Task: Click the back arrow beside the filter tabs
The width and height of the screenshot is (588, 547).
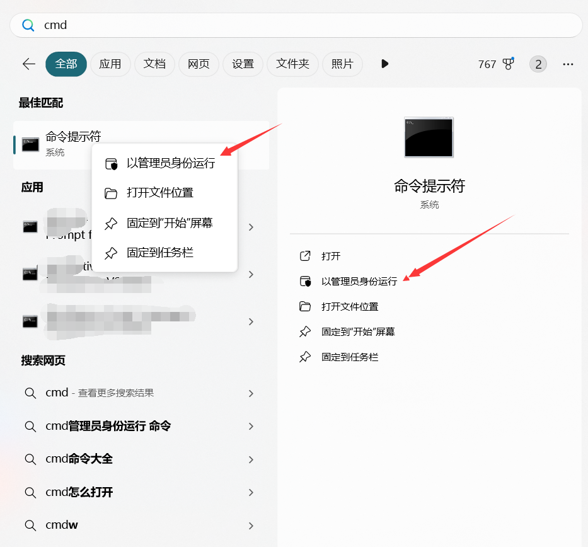Action: click(29, 64)
